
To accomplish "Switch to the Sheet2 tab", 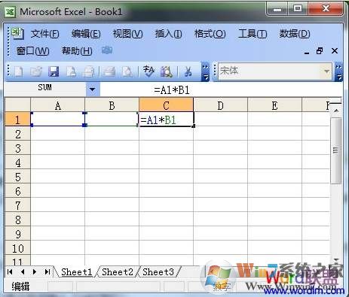I will [x=118, y=272].
